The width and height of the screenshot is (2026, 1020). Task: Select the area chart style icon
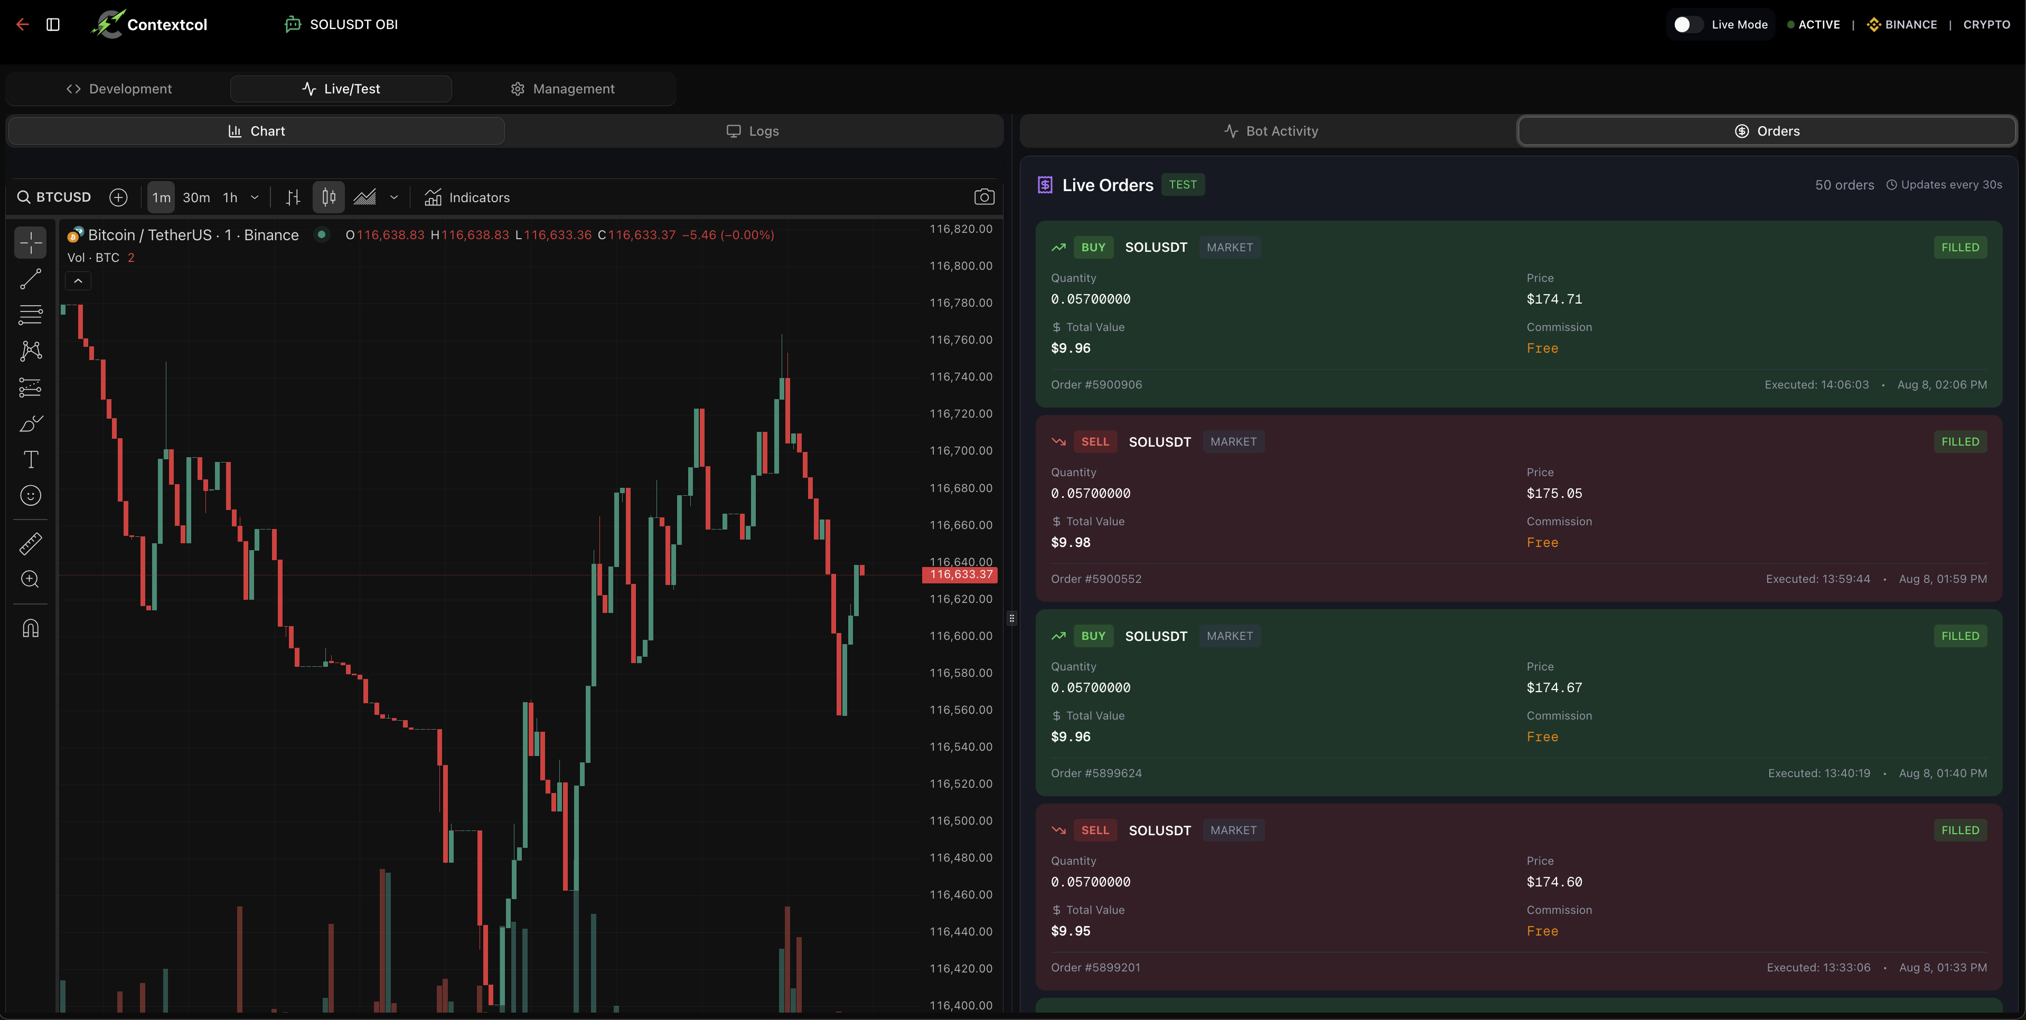click(x=364, y=197)
